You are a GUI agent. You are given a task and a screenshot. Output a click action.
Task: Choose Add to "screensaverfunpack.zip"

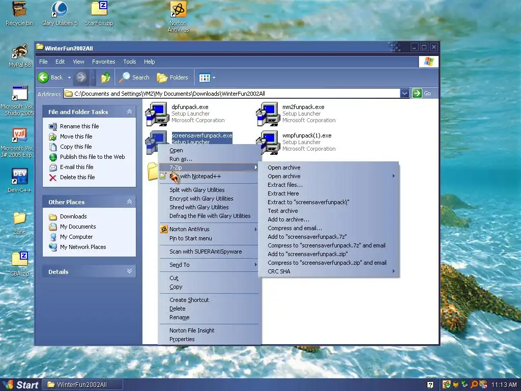click(x=329, y=254)
